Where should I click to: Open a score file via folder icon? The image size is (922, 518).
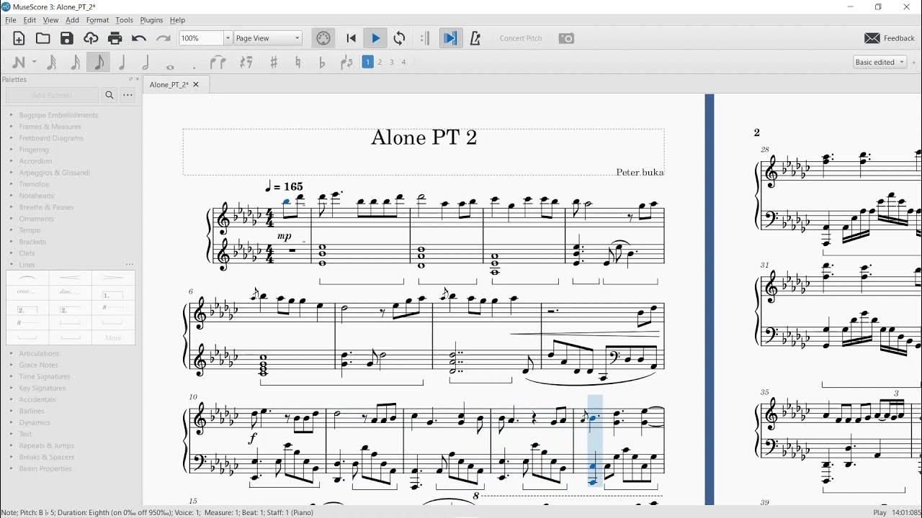pos(43,38)
